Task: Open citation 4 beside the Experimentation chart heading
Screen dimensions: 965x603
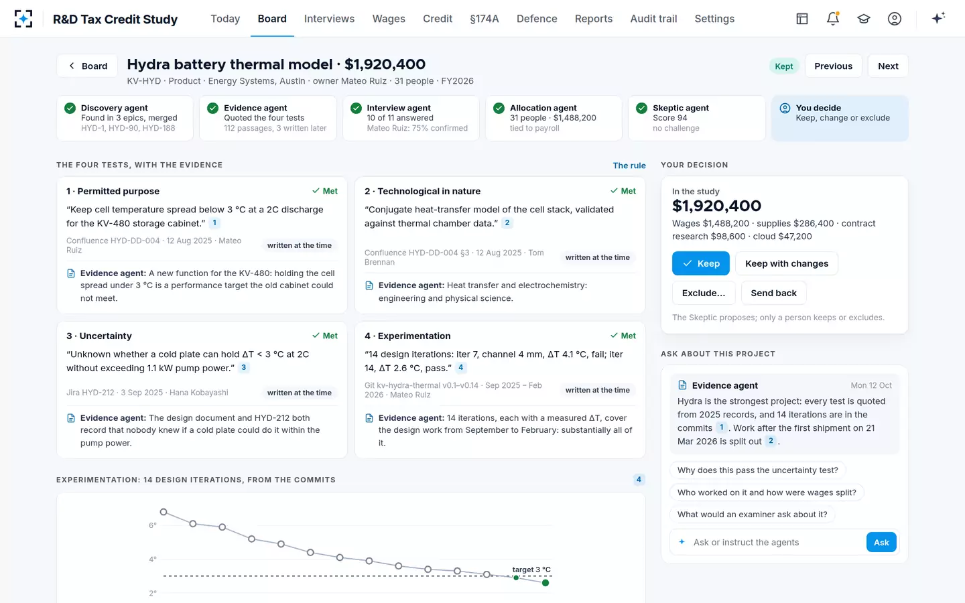Action: click(639, 479)
